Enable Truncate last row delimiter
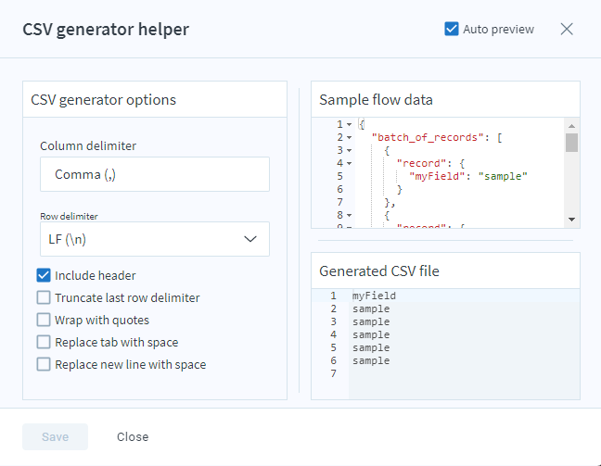Viewport: 601px width, 466px height. [x=44, y=297]
